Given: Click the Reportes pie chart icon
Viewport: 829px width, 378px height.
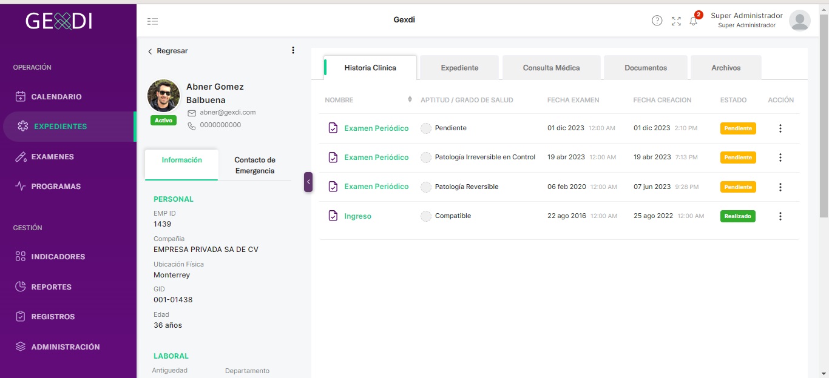Looking at the screenshot, I should point(21,287).
